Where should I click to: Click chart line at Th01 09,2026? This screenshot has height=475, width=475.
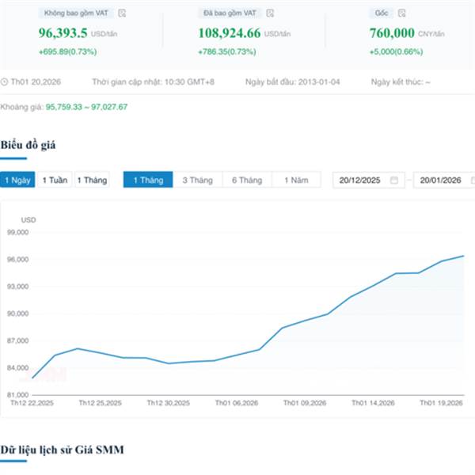click(306, 321)
